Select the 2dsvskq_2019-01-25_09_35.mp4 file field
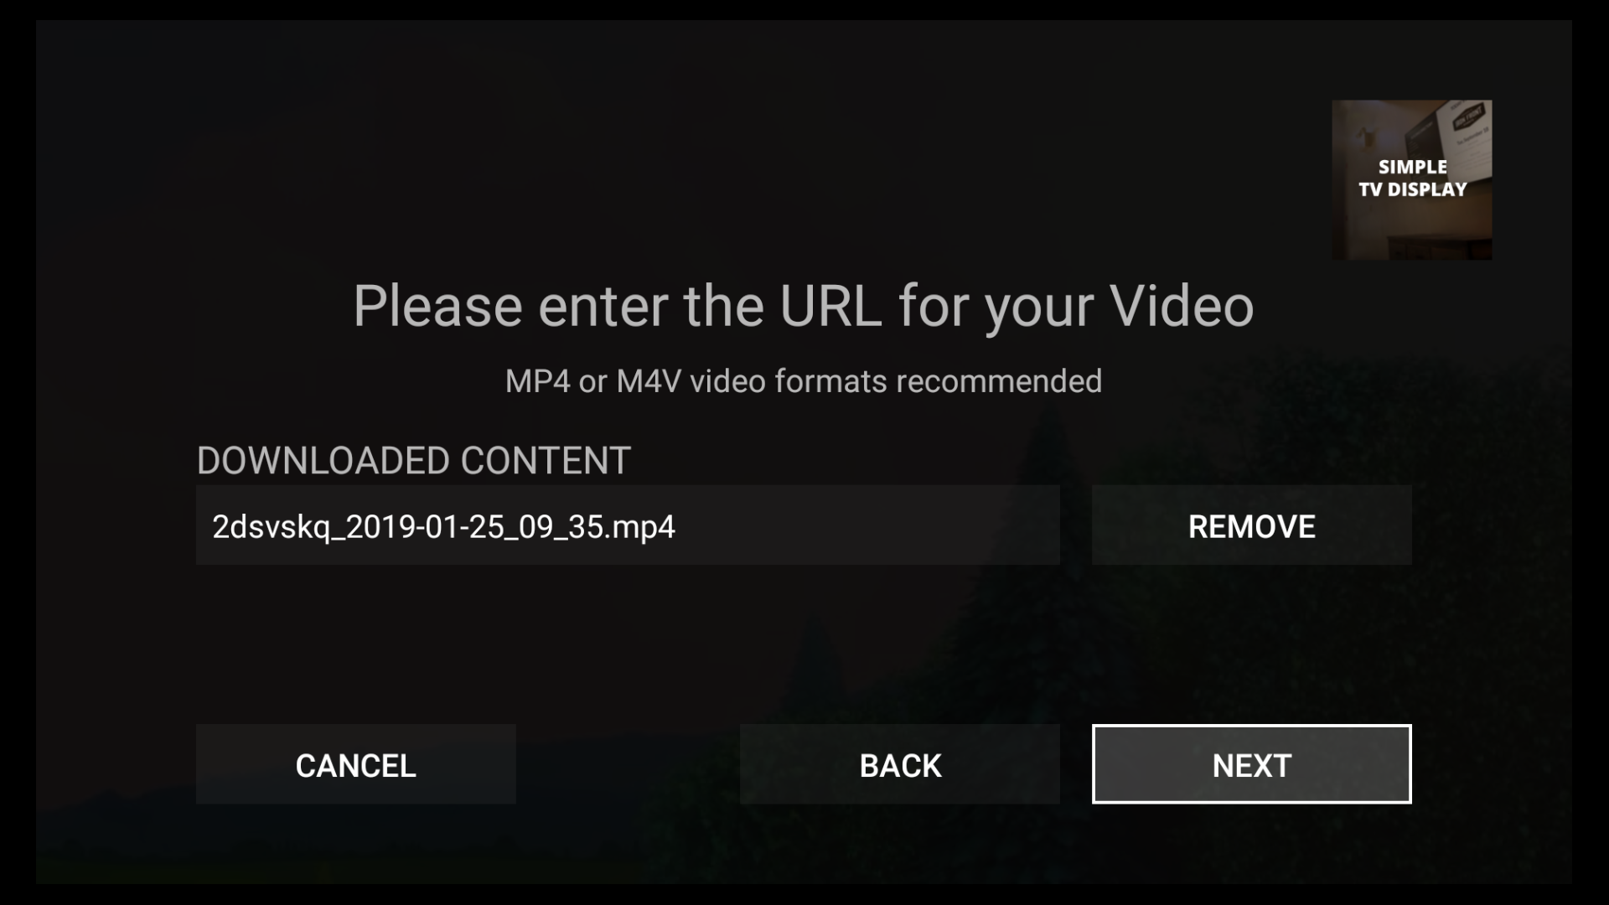 click(x=628, y=525)
